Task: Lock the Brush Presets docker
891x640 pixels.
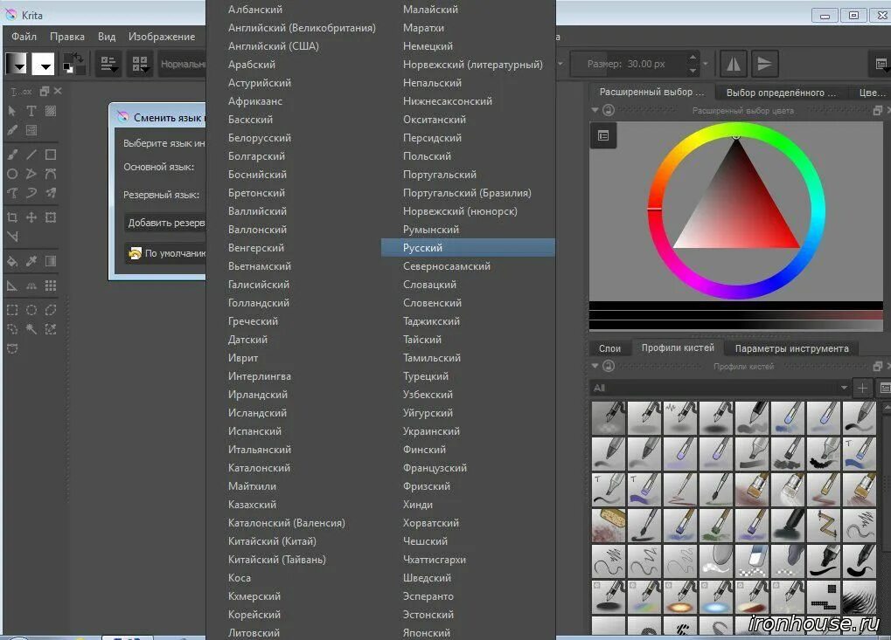Action: point(608,366)
